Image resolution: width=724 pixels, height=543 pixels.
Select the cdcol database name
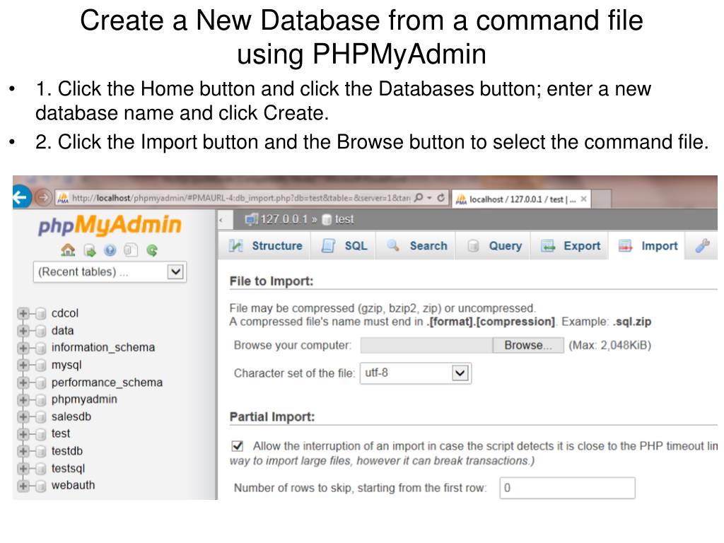64,313
